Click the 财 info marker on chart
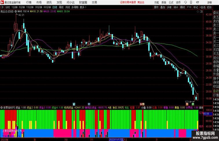Viewport: 219px width, 141px height. coord(89,104)
